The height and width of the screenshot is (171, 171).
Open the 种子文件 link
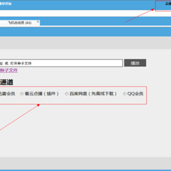(x=9, y=70)
